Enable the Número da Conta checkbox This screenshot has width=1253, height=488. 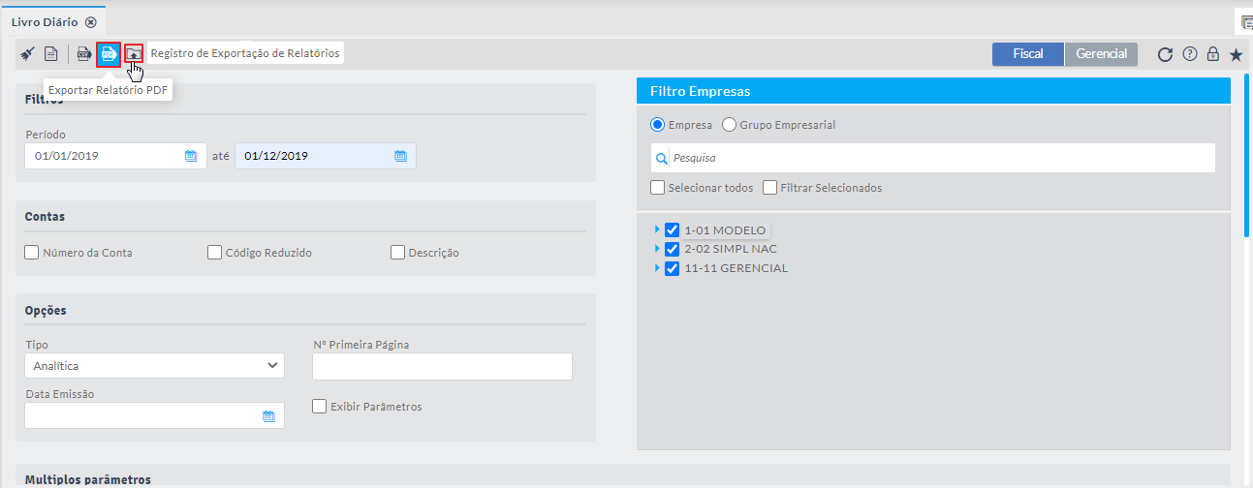(32, 253)
